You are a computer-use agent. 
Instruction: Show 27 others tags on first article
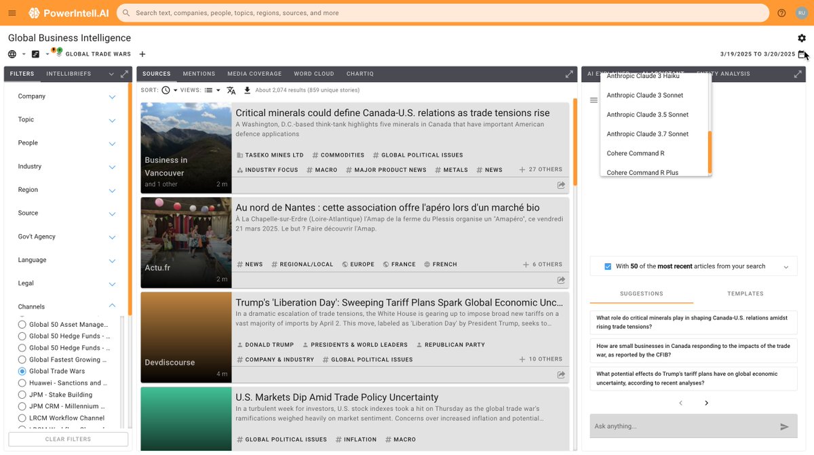541,170
